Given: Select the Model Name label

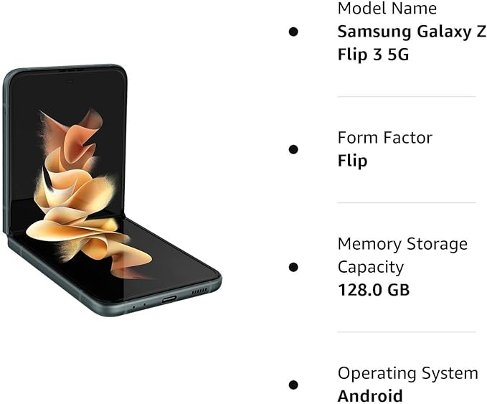Looking at the screenshot, I should click(387, 8).
